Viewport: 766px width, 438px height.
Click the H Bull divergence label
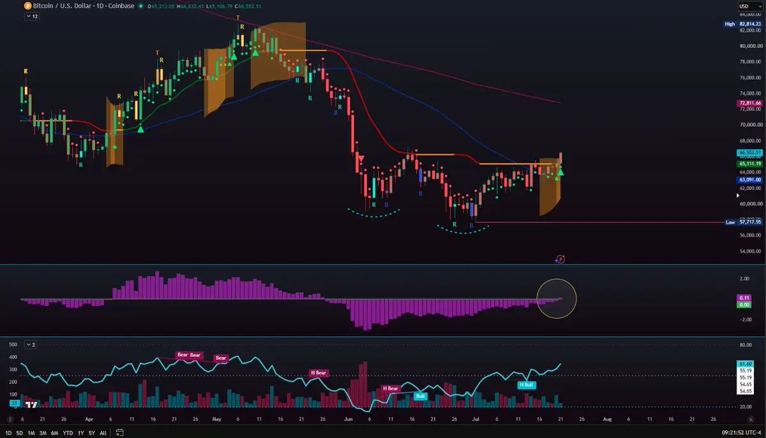point(527,384)
